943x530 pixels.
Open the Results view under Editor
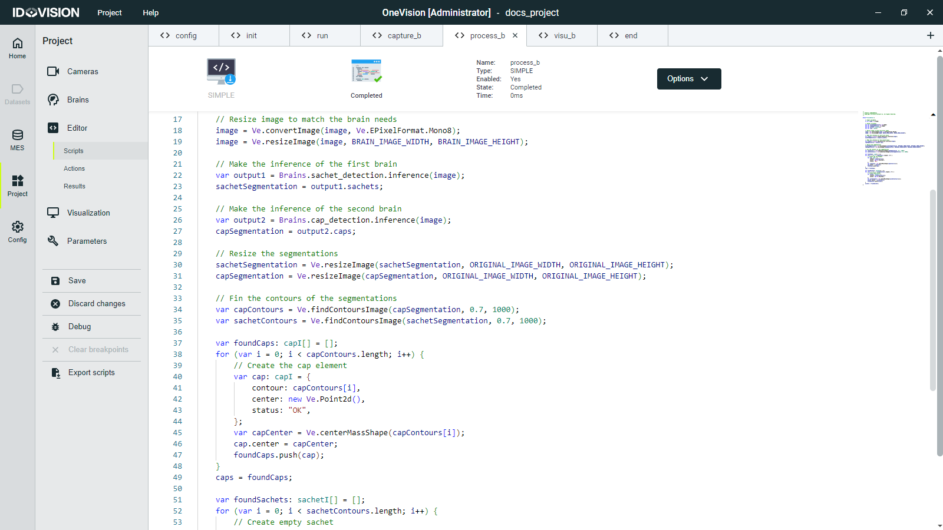[x=74, y=186]
